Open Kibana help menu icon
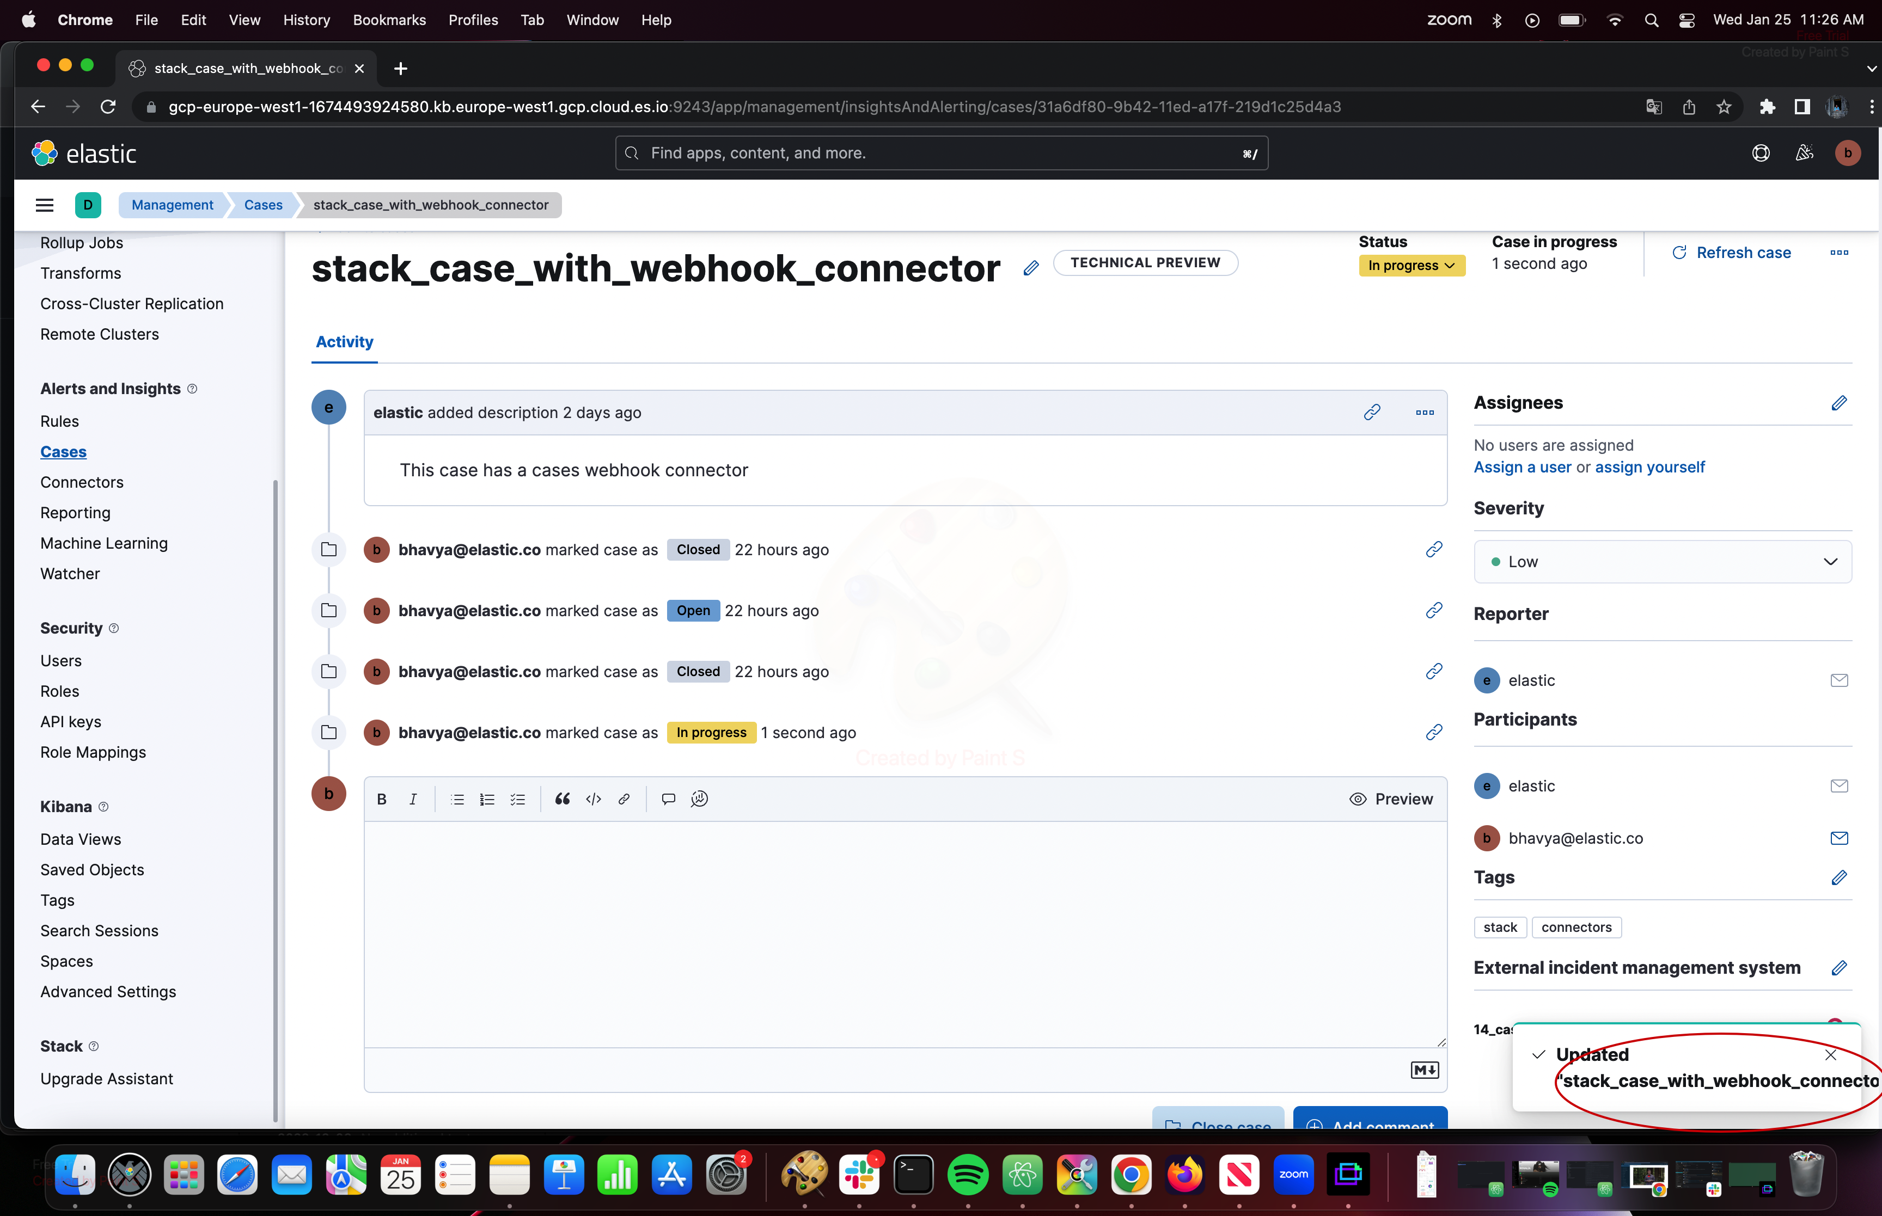The height and width of the screenshot is (1216, 1882). coord(1761,153)
